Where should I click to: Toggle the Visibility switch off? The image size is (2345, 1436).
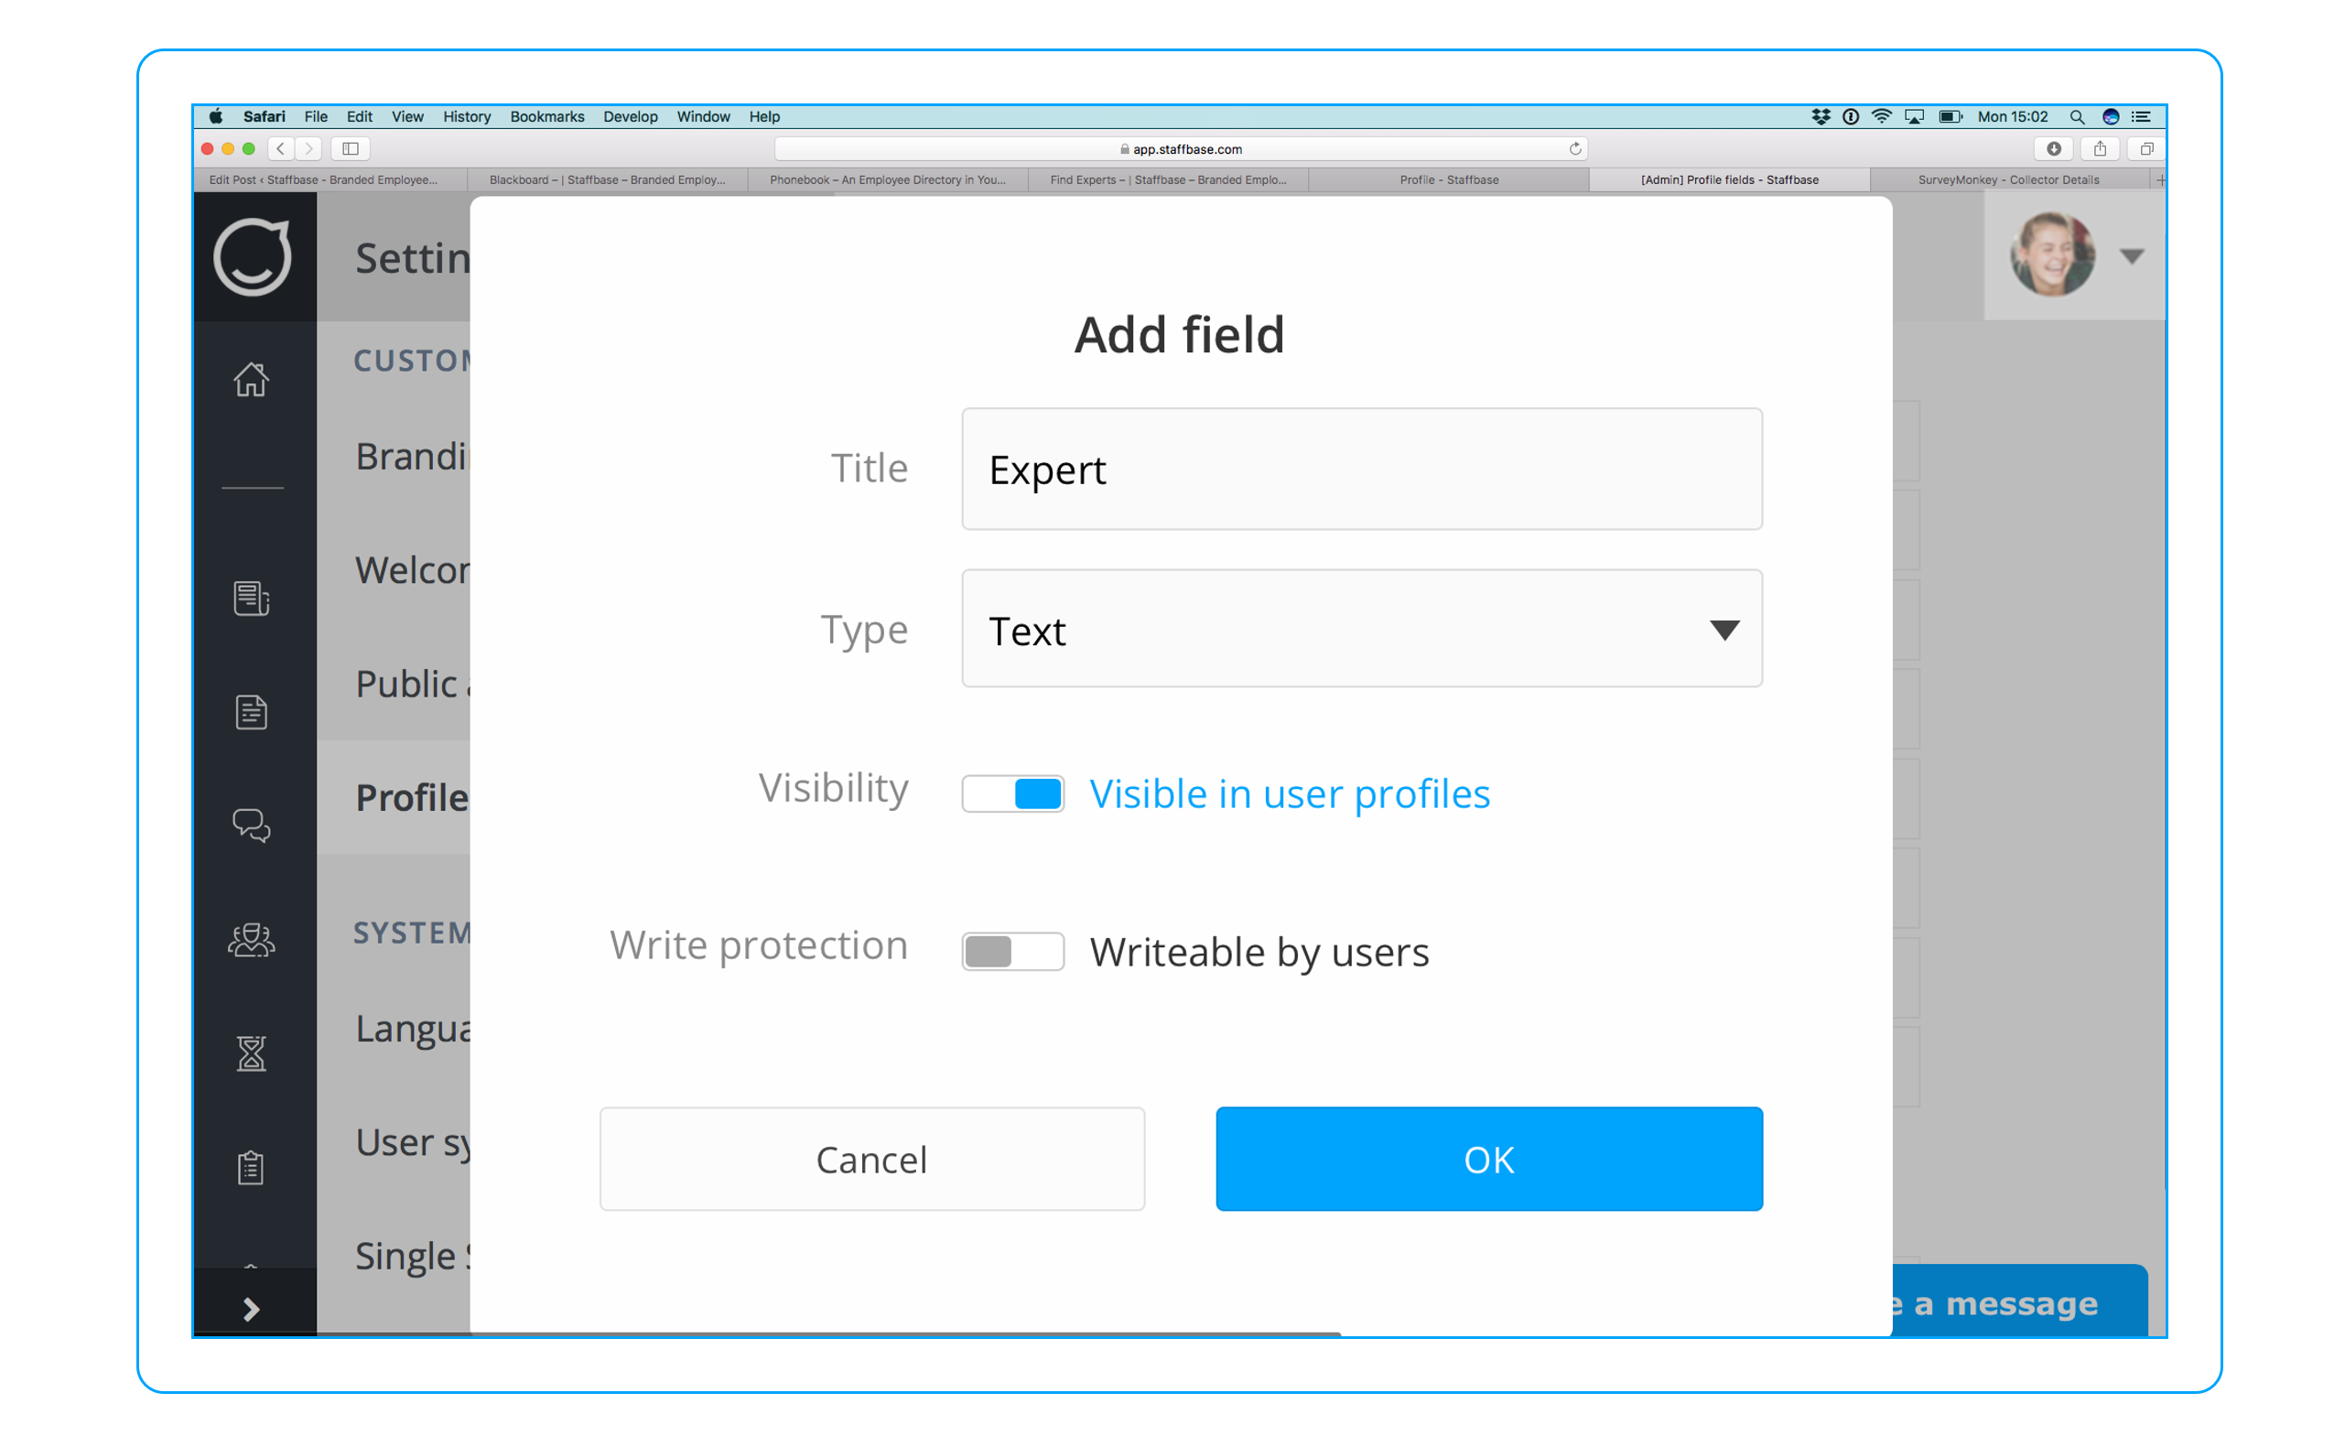click(x=1012, y=794)
